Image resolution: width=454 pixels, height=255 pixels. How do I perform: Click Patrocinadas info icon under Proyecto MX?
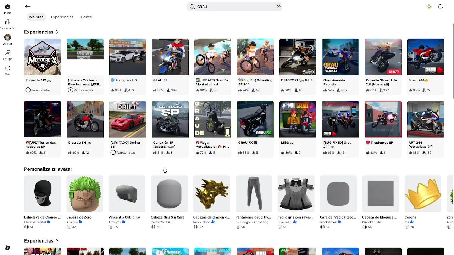[x=28, y=90]
